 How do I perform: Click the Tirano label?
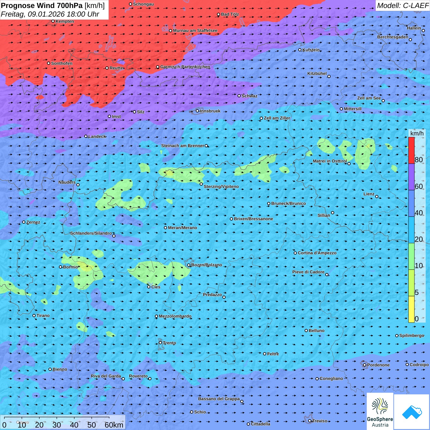pyautogui.click(x=43, y=315)
